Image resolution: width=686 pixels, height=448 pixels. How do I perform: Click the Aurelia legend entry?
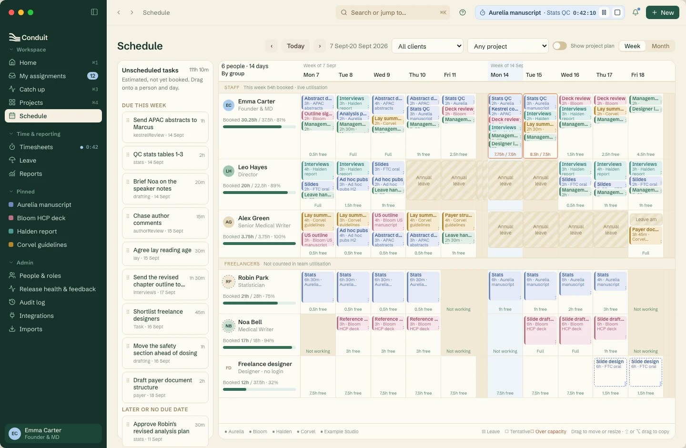(234, 432)
